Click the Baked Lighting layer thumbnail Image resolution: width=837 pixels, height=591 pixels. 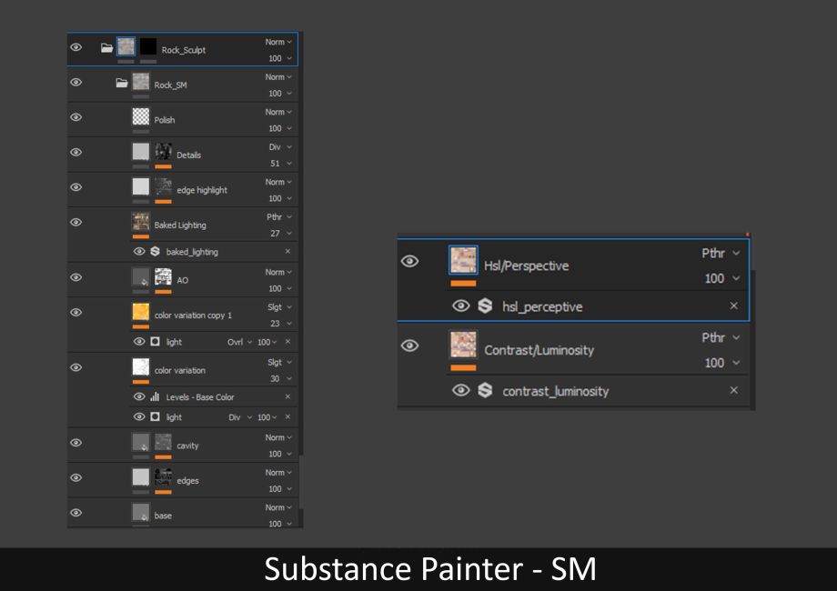141,221
